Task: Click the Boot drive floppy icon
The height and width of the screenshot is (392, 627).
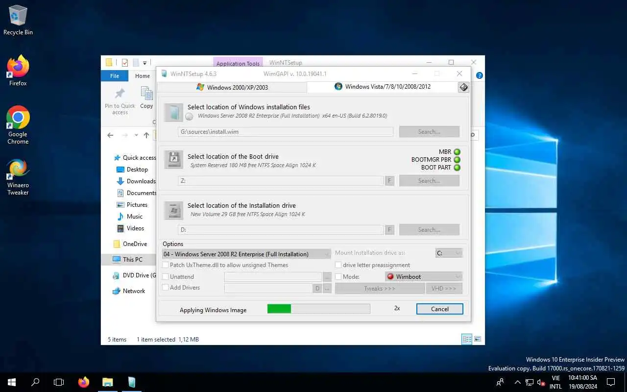Action: click(x=173, y=160)
